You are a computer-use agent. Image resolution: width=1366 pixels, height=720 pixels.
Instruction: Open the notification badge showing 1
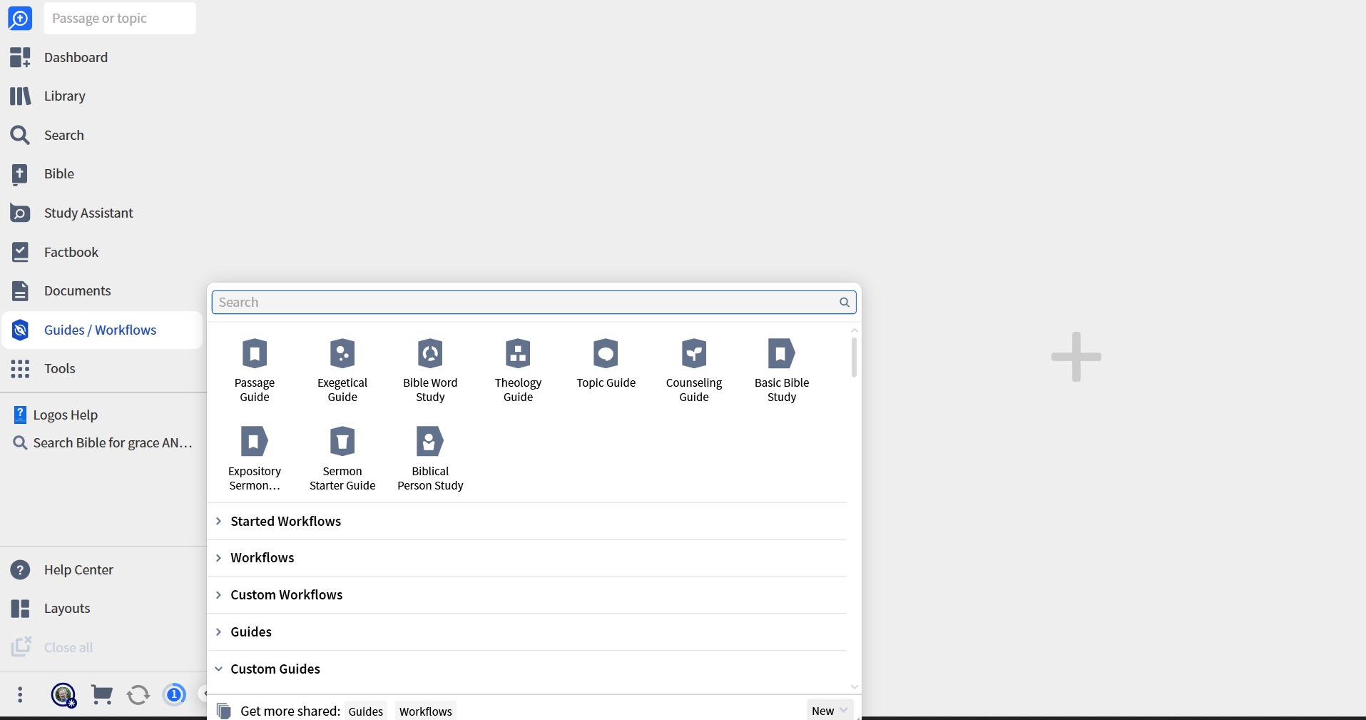tap(174, 694)
